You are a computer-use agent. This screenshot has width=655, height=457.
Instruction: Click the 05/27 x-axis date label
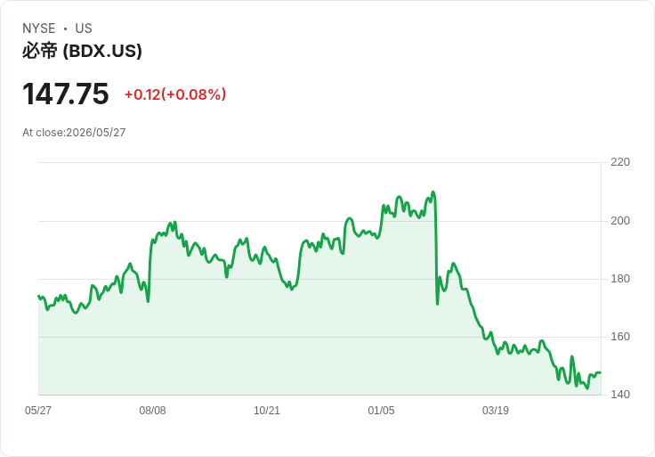tap(38, 411)
